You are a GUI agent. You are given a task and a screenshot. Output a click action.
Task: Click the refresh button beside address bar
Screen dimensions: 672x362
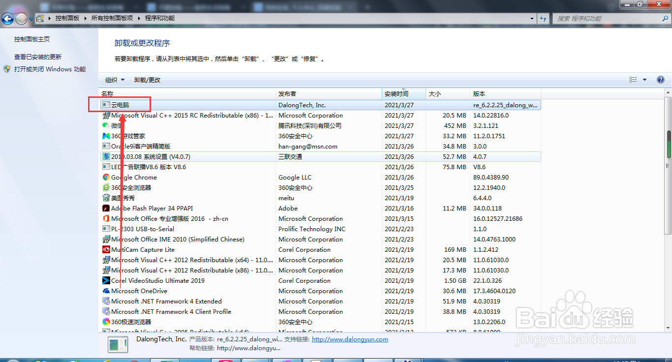543,18
